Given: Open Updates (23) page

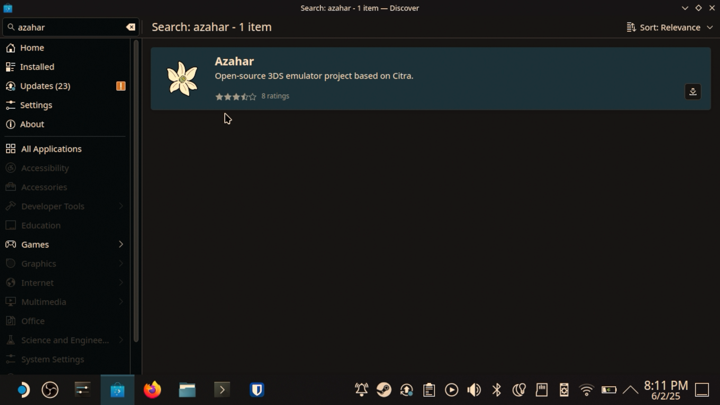Looking at the screenshot, I should point(65,86).
